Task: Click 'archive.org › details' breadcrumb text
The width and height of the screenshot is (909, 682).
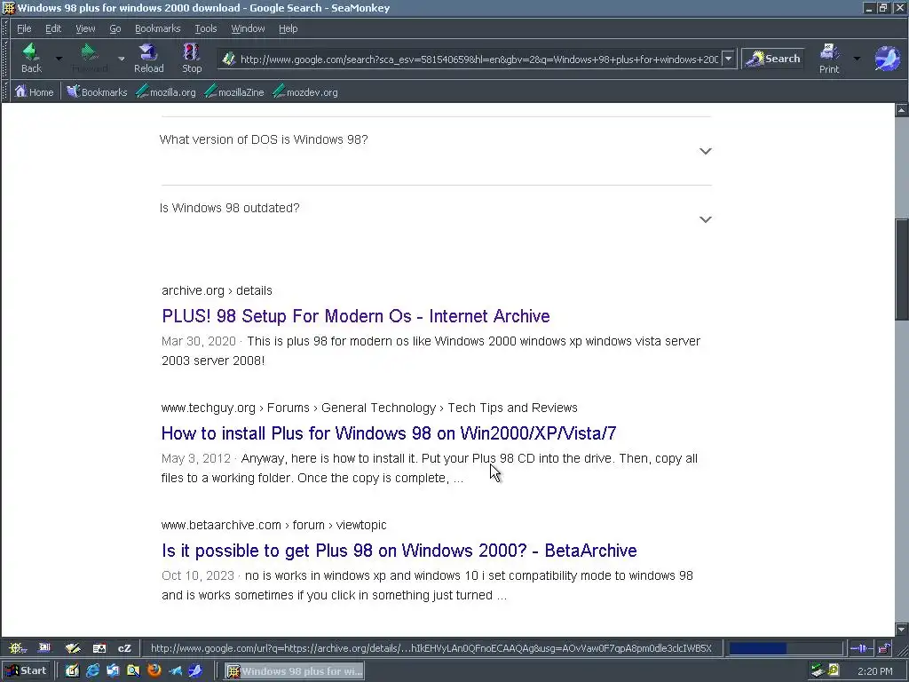Action: click(217, 290)
